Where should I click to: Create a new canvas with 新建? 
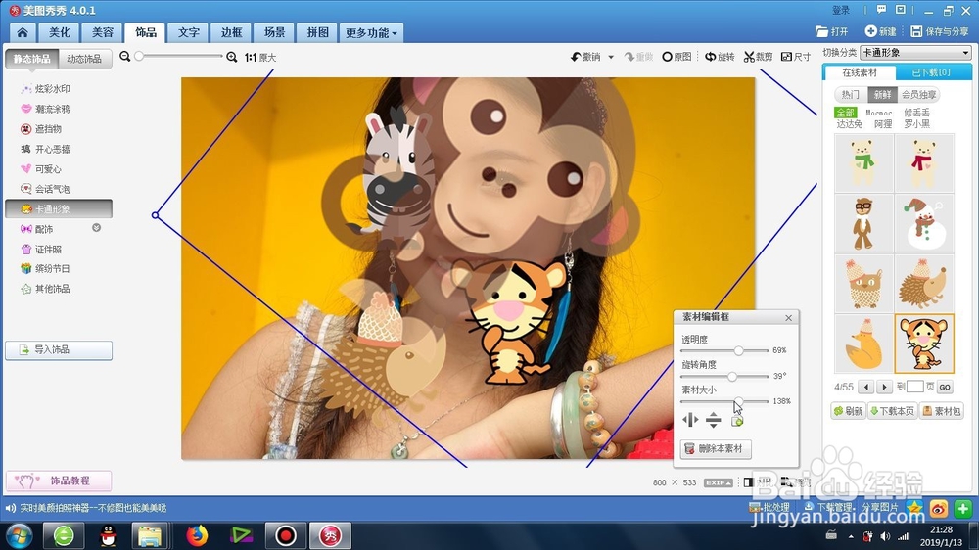880,31
